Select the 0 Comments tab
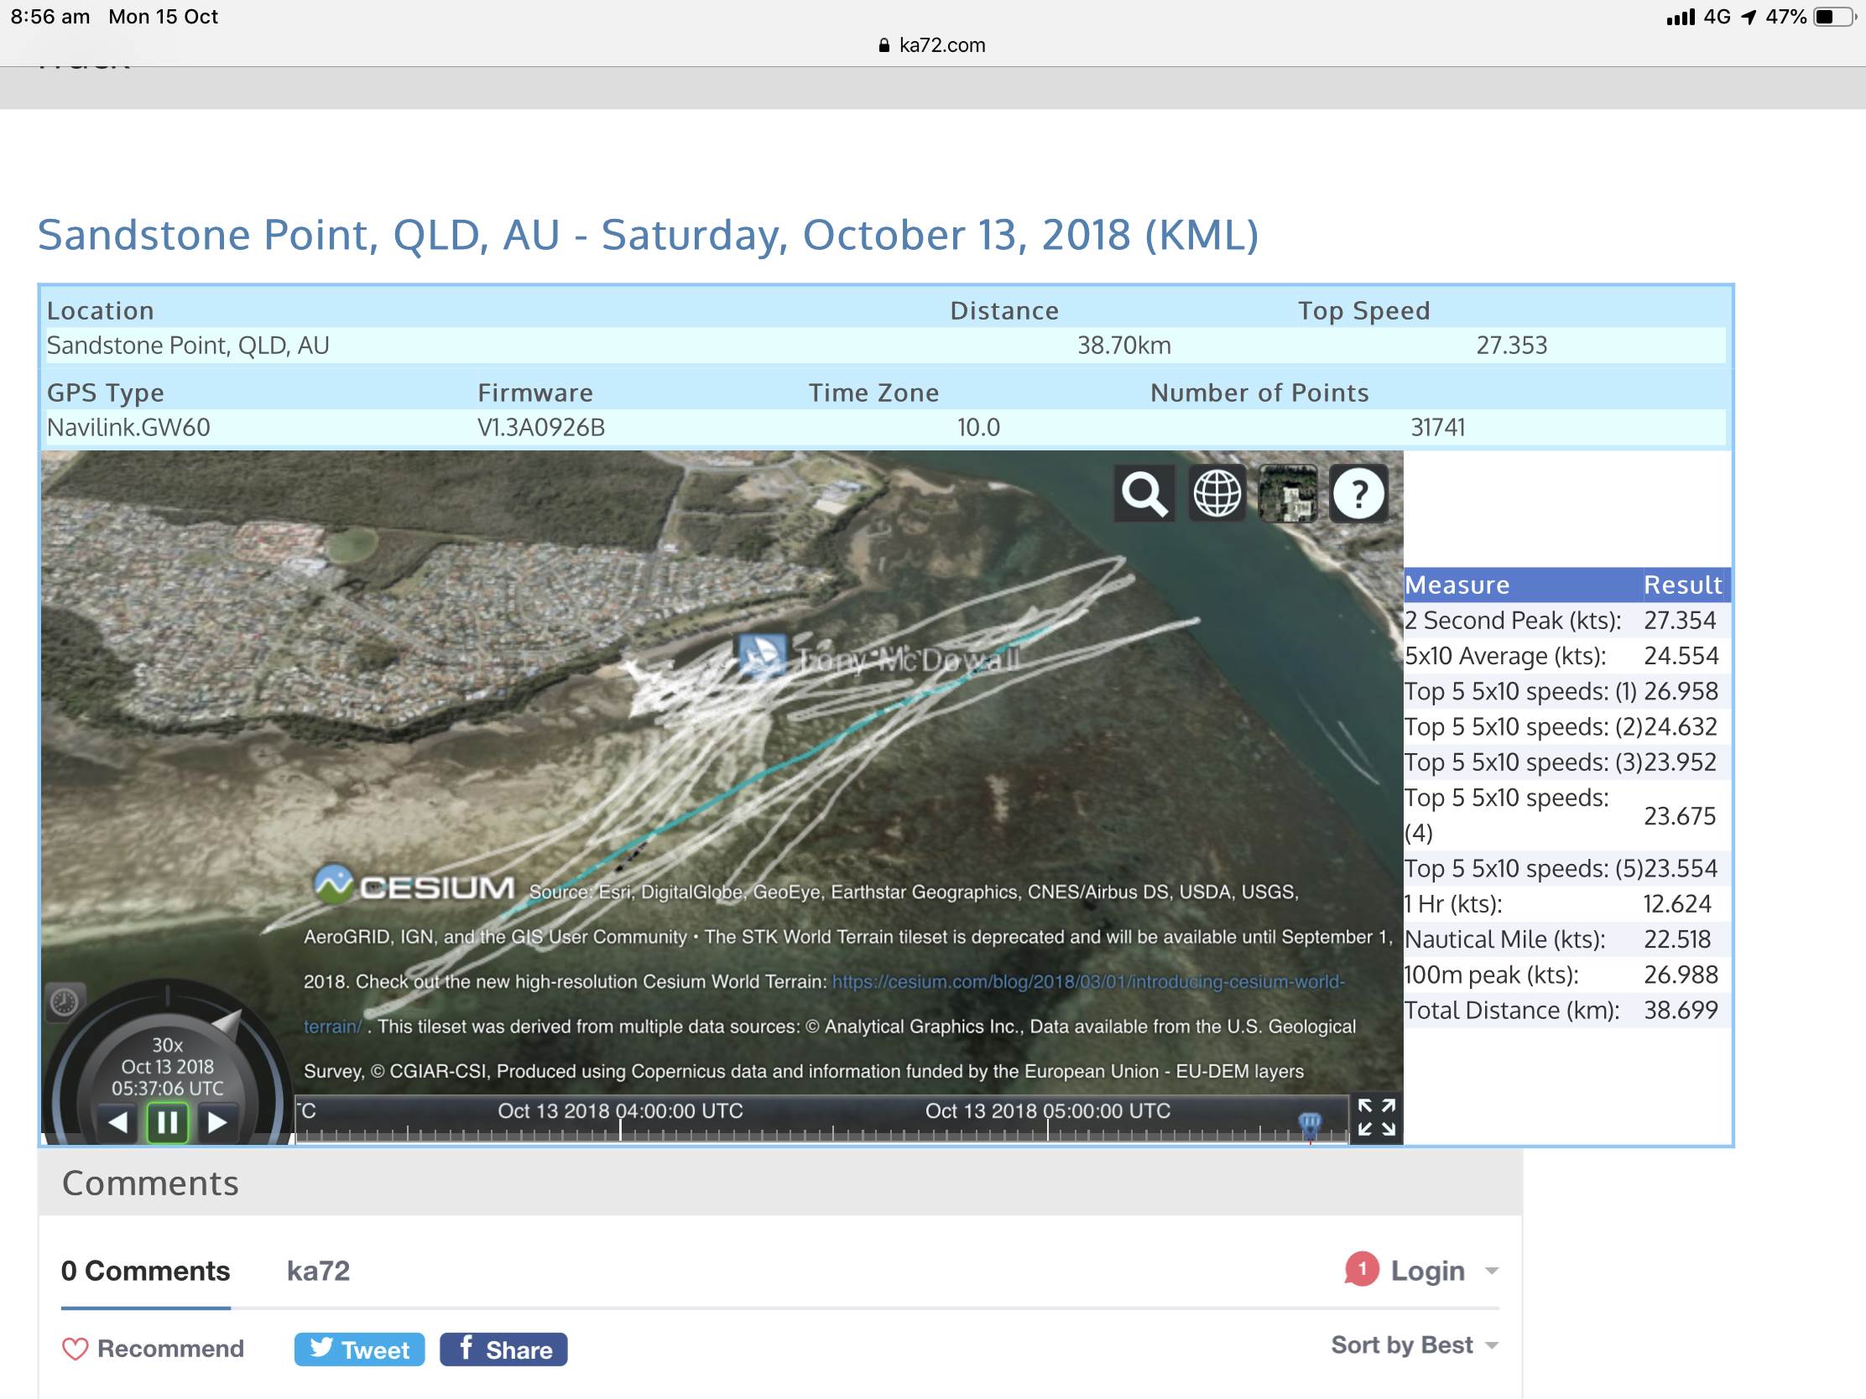 pos(145,1271)
